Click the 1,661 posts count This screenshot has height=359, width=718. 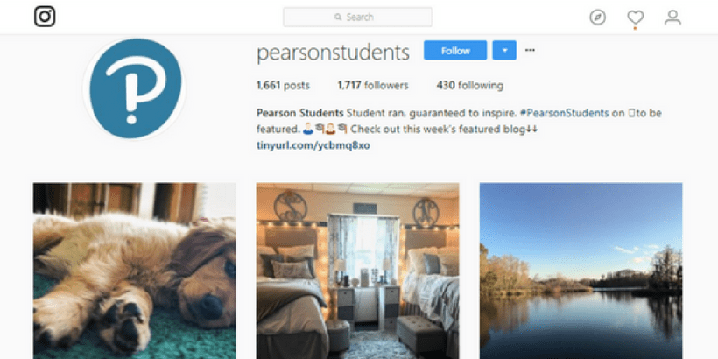pos(283,85)
